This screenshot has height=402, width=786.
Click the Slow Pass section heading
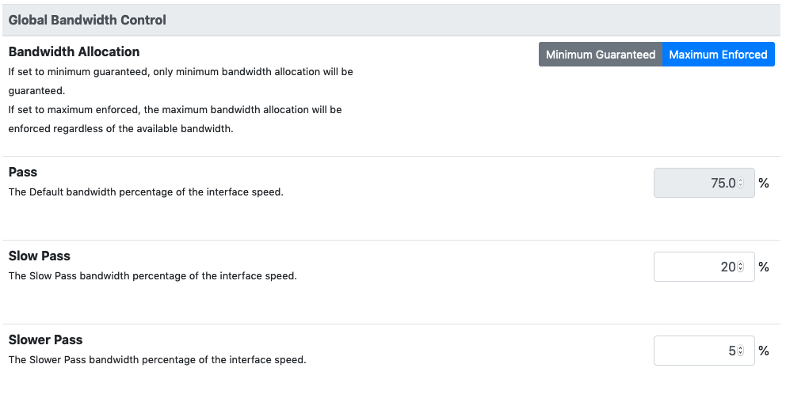pyautogui.click(x=40, y=256)
